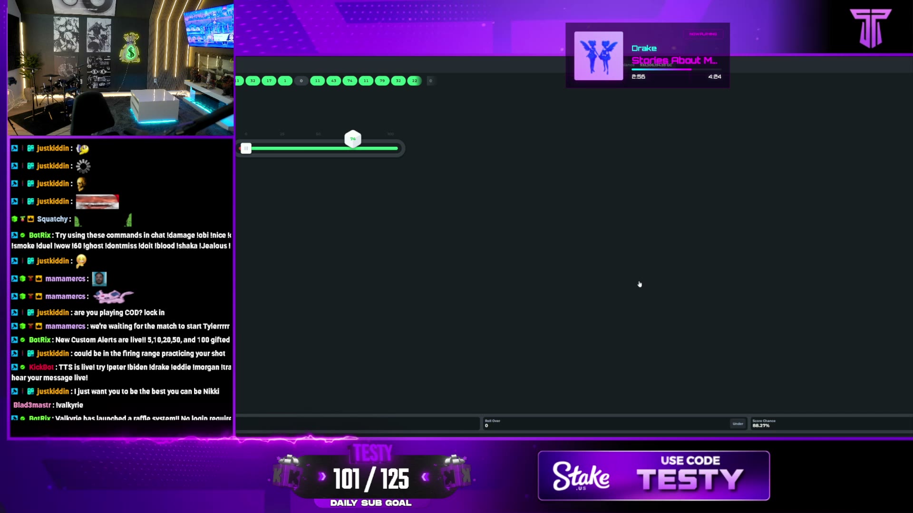Screen dimensions: 913x513
Task: Click the KickBot username in chat
Action: click(41, 367)
